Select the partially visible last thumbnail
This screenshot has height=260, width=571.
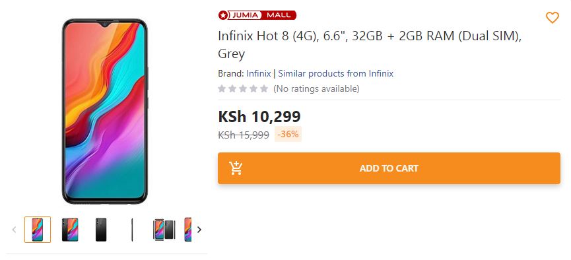coord(187,230)
